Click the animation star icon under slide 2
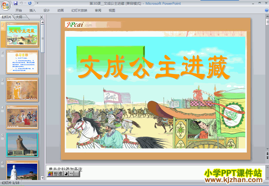 [2, 56]
